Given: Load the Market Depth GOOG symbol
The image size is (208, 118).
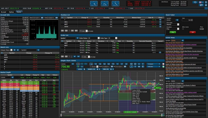Looking at the screenshot, I should click(x=13, y=77).
